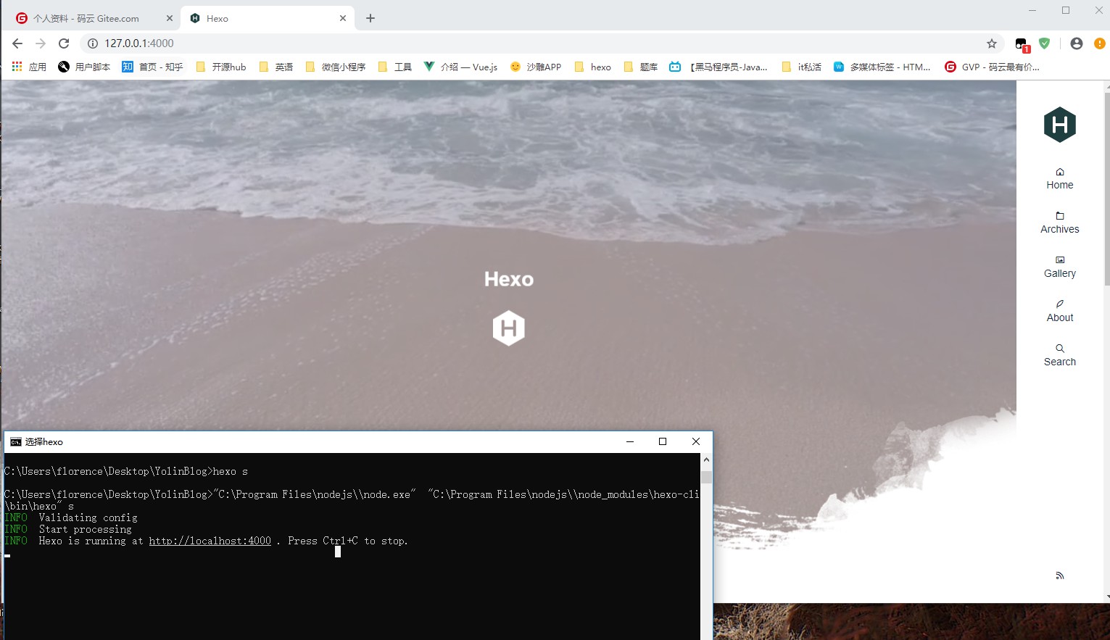This screenshot has height=640, width=1110.
Task: Close the Gitee.com tab
Action: pyautogui.click(x=170, y=18)
